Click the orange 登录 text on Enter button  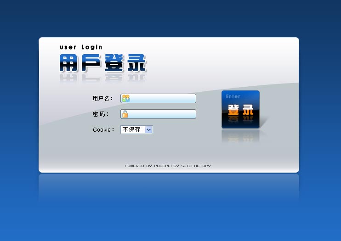click(240, 110)
